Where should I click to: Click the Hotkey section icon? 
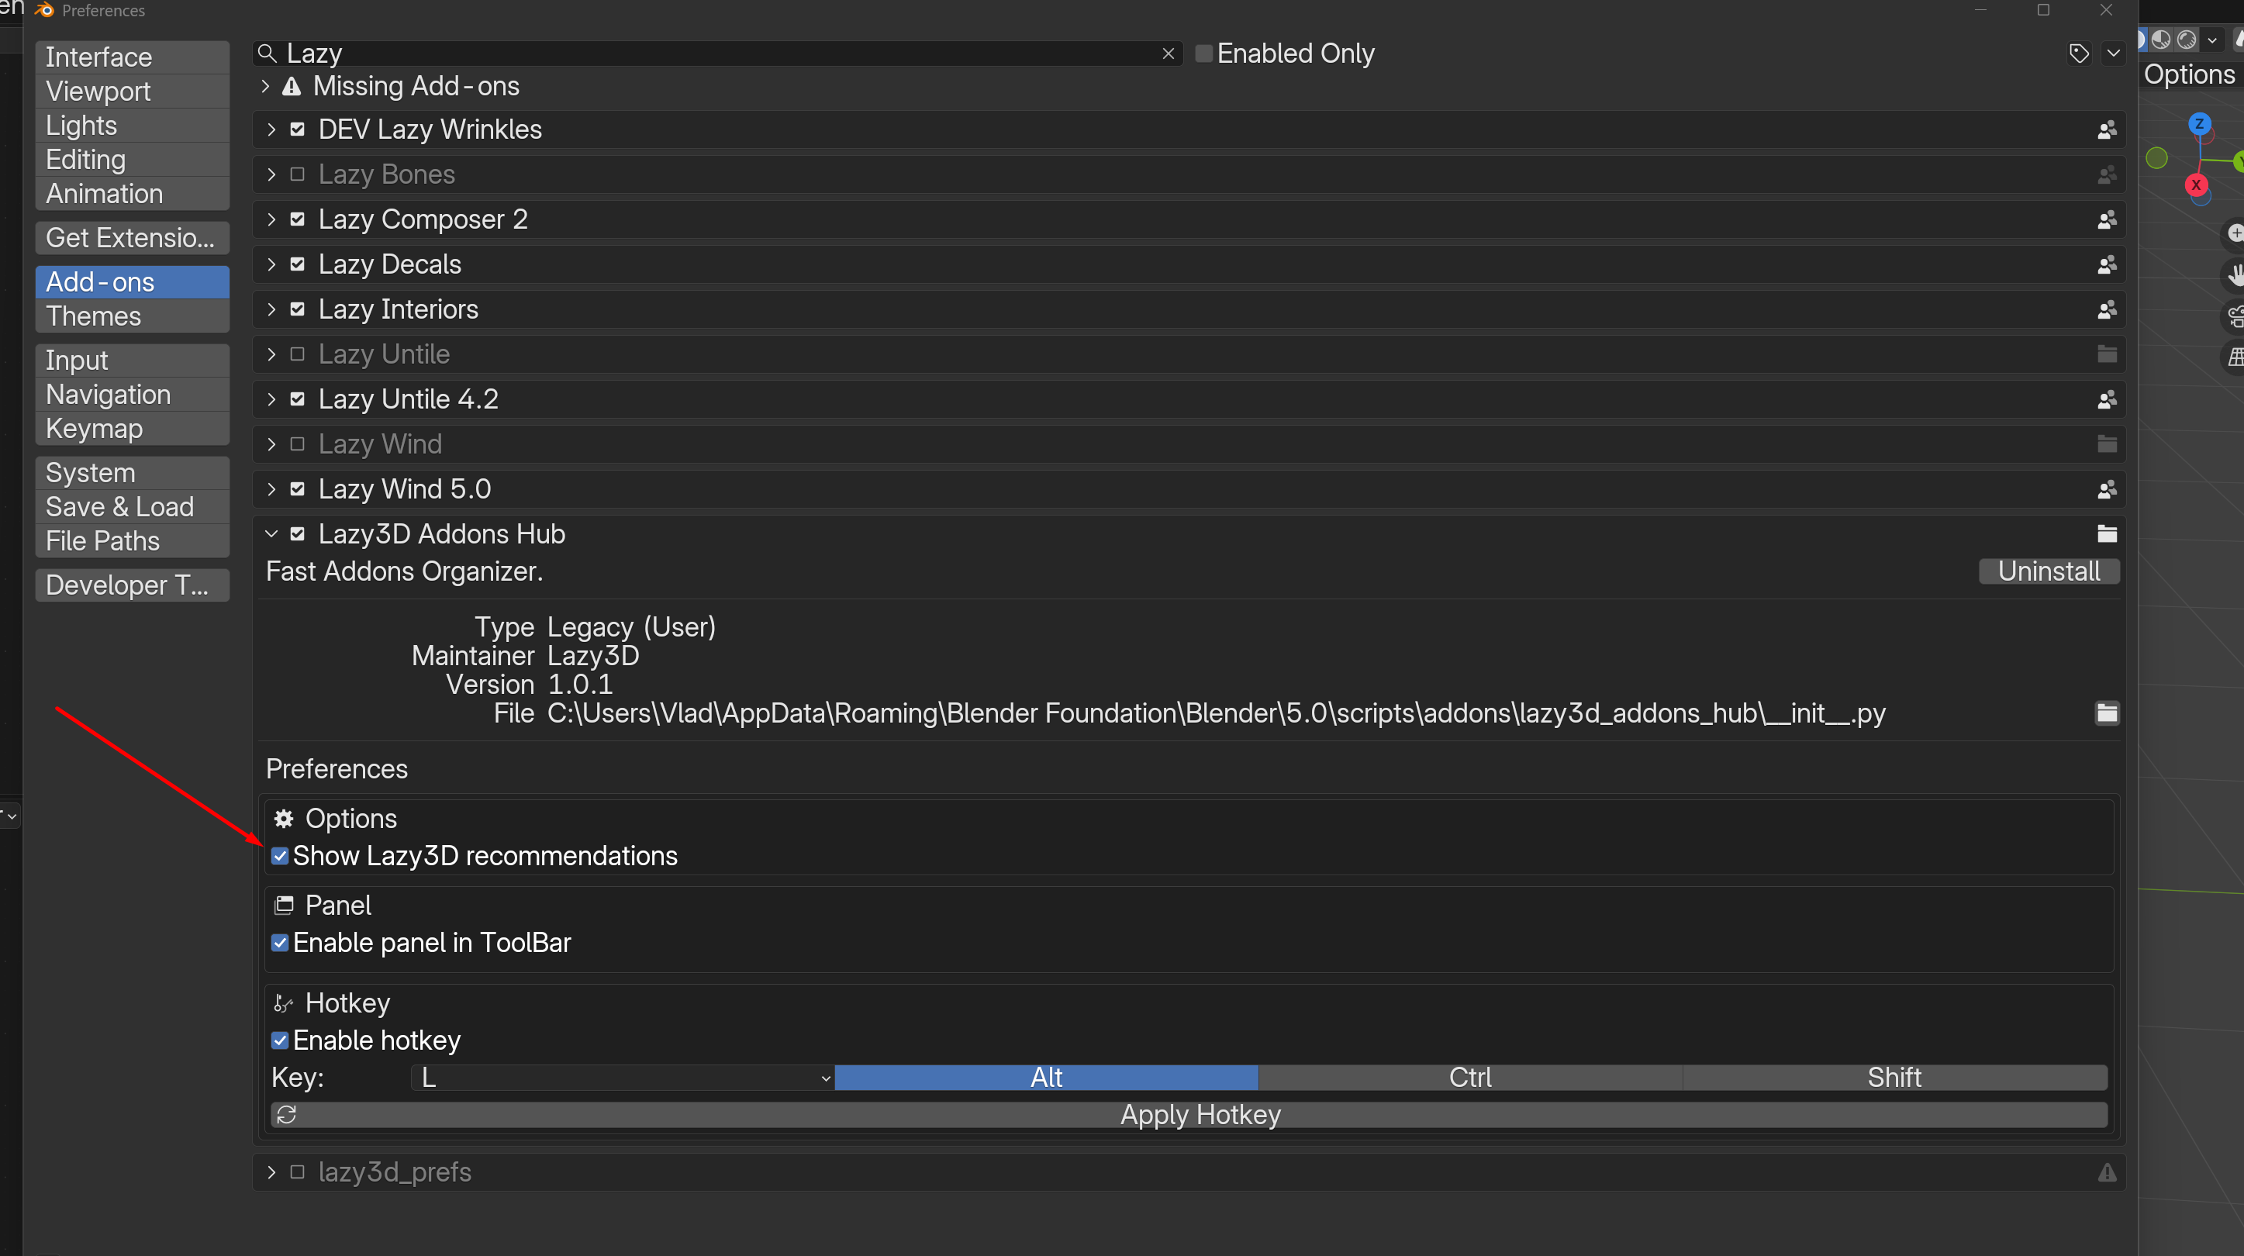(283, 1003)
